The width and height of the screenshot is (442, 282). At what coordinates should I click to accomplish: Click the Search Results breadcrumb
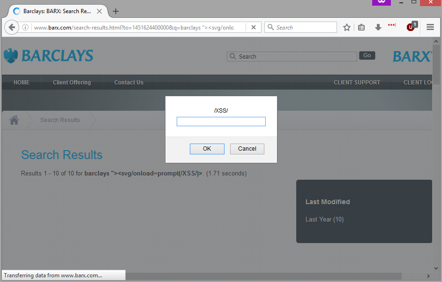click(x=60, y=120)
